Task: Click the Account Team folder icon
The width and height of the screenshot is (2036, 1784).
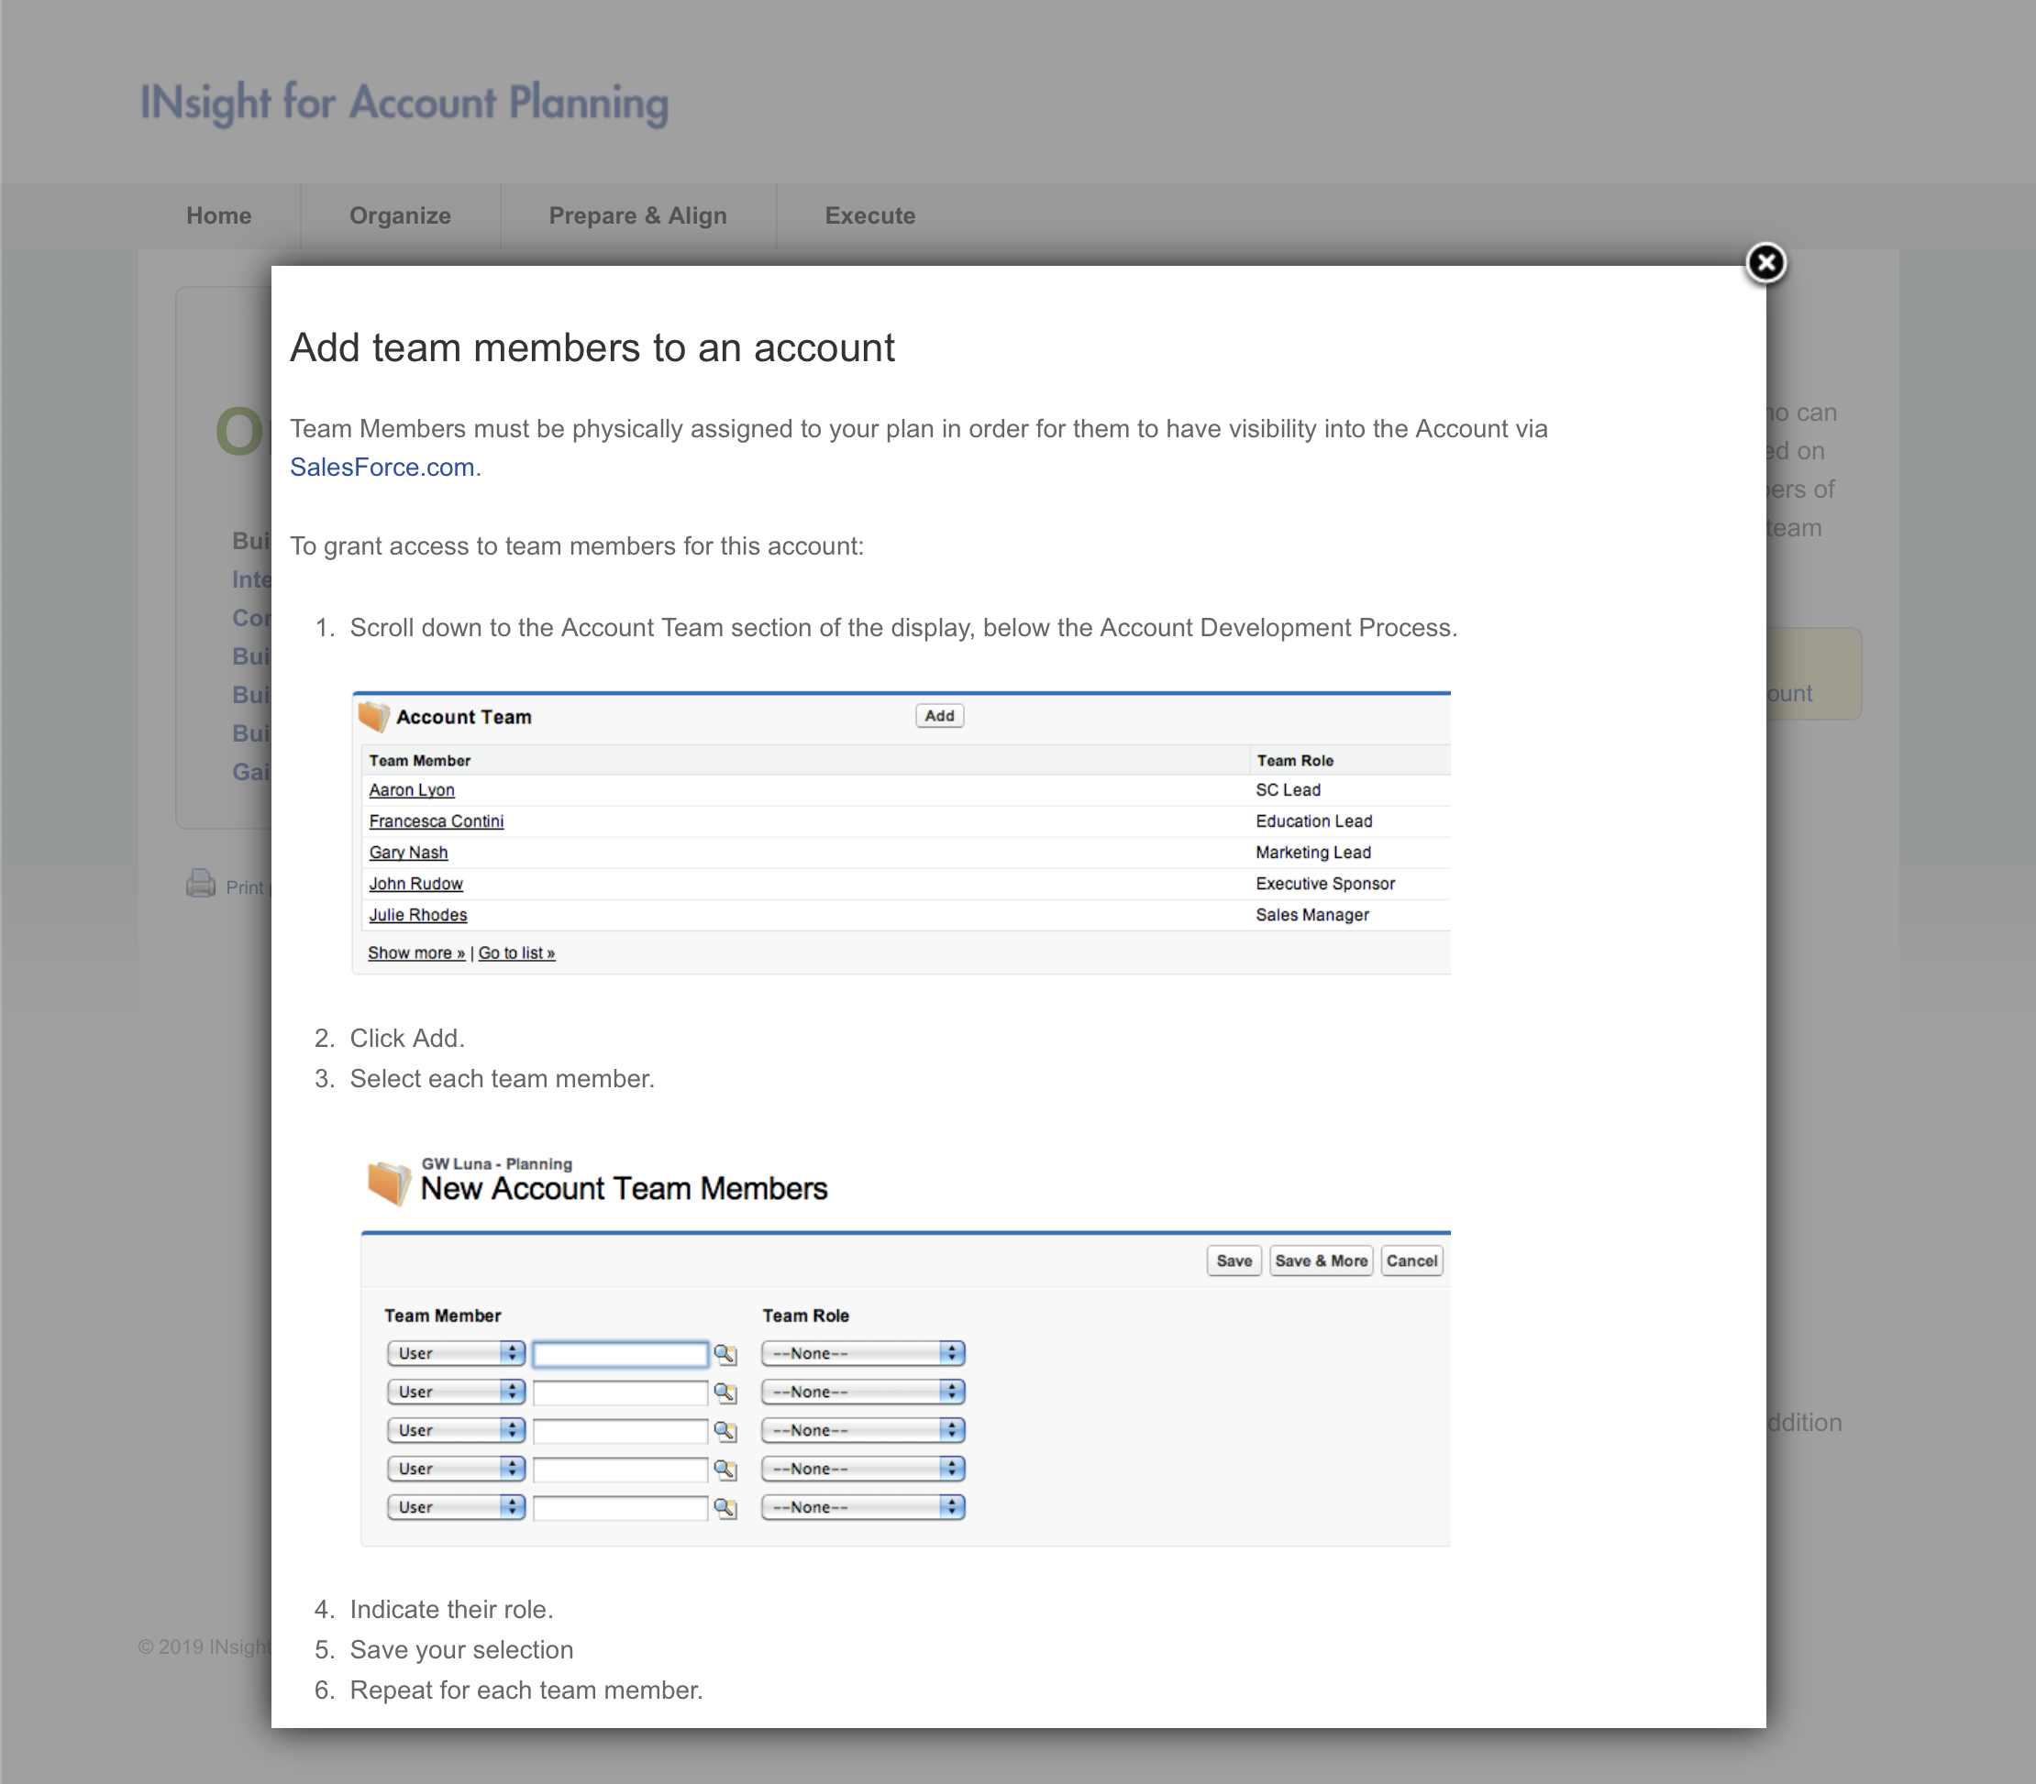Action: click(373, 716)
